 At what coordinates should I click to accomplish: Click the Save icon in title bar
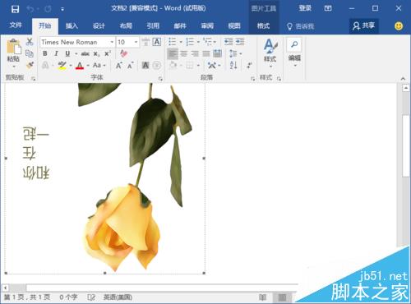[15, 9]
